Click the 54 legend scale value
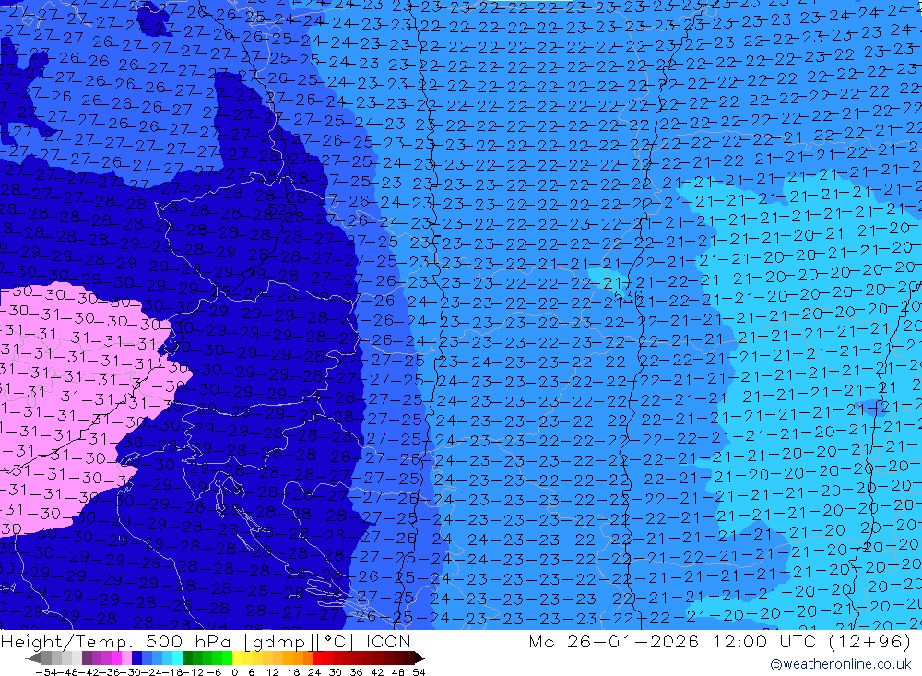This screenshot has height=676, width=922. tap(419, 672)
